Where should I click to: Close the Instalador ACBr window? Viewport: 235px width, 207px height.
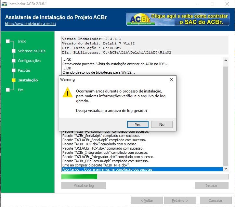coord(227,4)
